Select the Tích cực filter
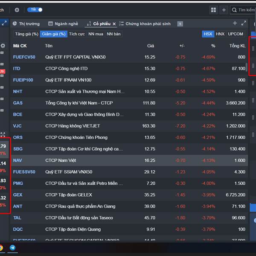The image size is (256, 256). [77, 34]
